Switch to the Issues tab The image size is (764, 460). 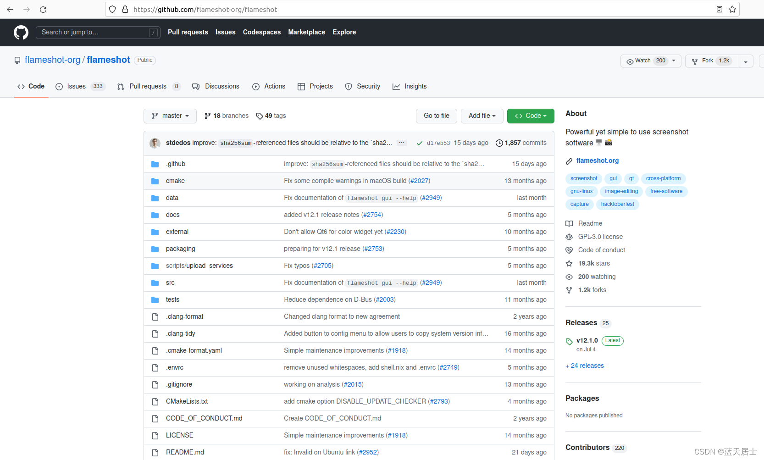[x=80, y=86]
